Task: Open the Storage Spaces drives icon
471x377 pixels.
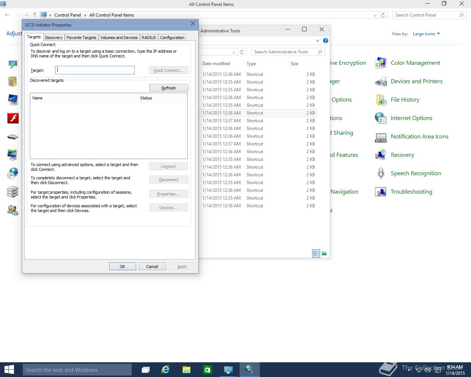Action: tap(13, 192)
